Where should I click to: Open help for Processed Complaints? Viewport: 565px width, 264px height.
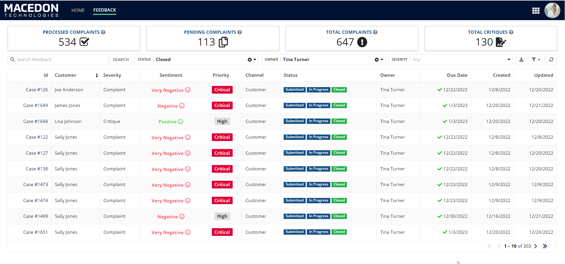103,32
